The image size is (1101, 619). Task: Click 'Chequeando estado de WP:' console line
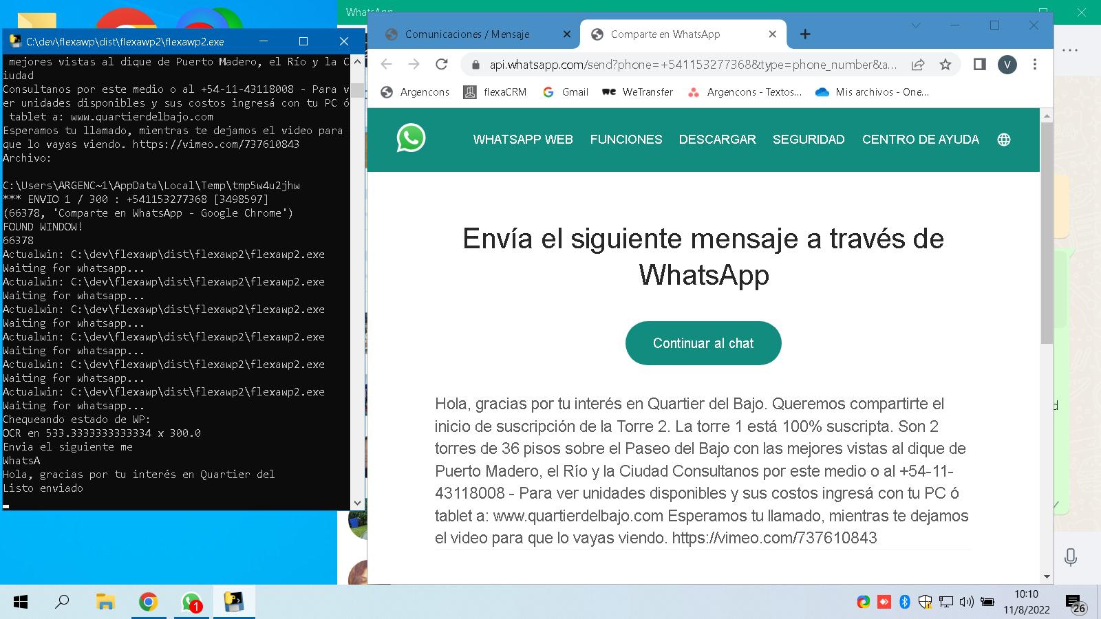point(76,420)
